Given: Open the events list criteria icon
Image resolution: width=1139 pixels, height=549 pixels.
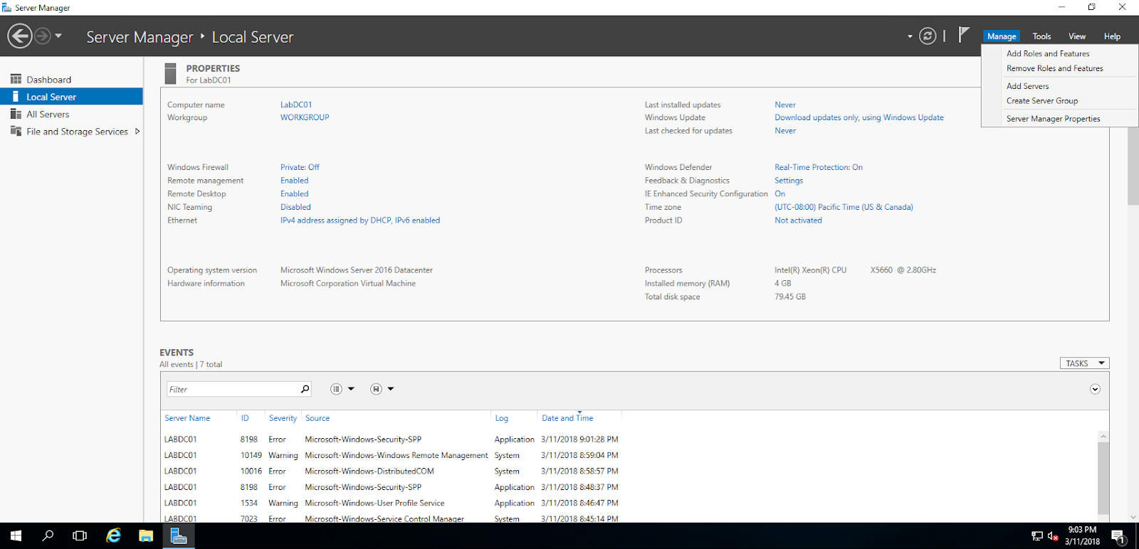Looking at the screenshot, I should pyautogui.click(x=336, y=389).
